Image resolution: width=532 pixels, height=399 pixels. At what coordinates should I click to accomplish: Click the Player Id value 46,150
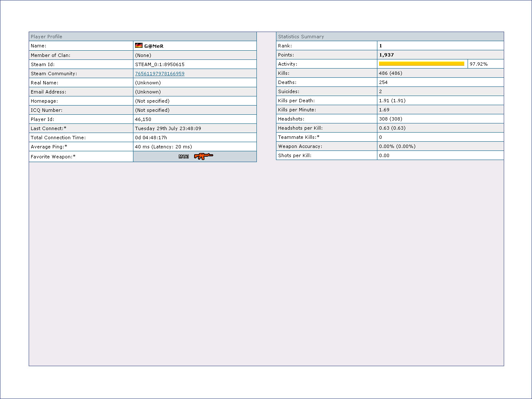tap(143, 119)
